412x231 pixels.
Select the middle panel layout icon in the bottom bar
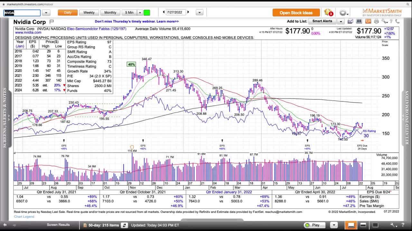click(363, 225)
